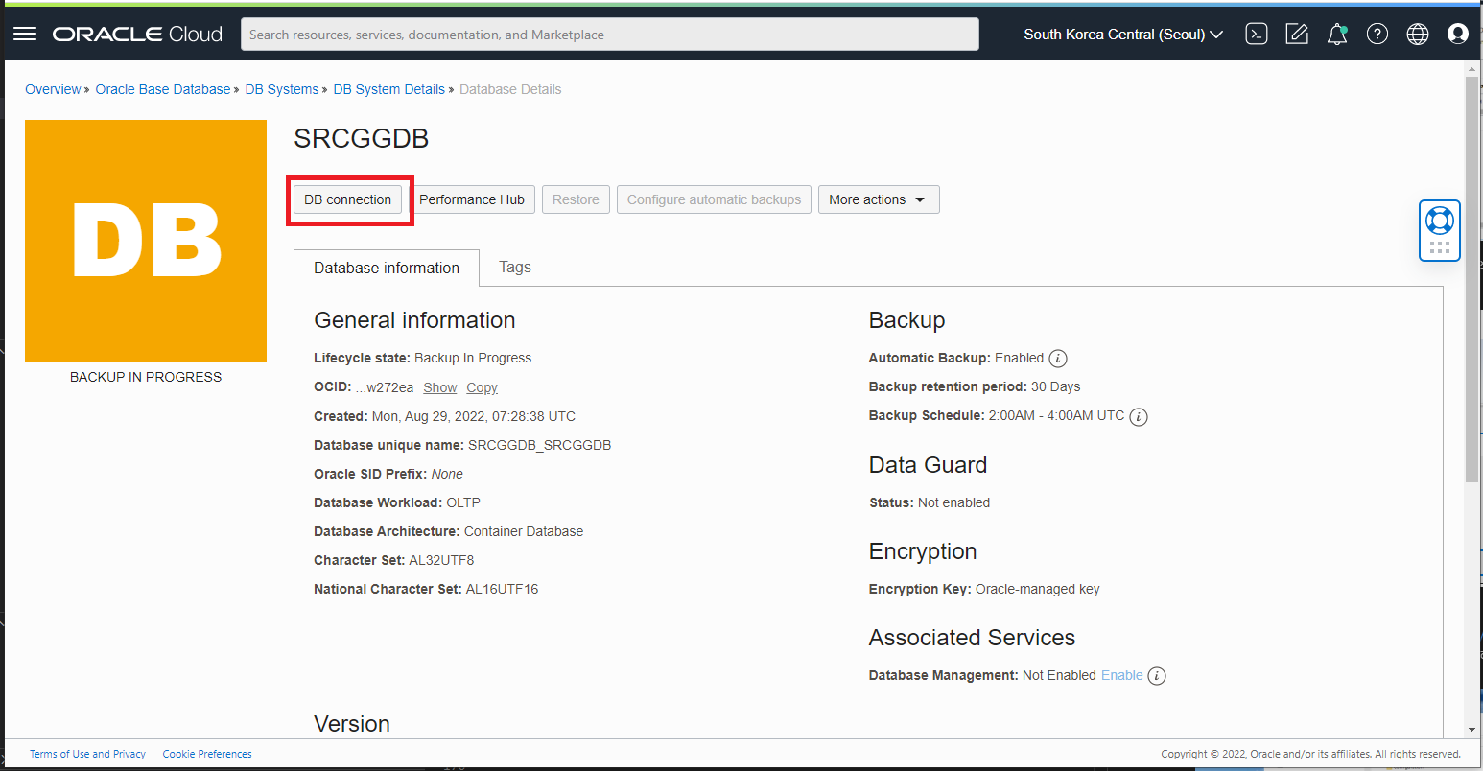Image resolution: width=1483 pixels, height=771 pixels.
Task: Click National Character Set value AL16UTF16
Action: click(502, 589)
